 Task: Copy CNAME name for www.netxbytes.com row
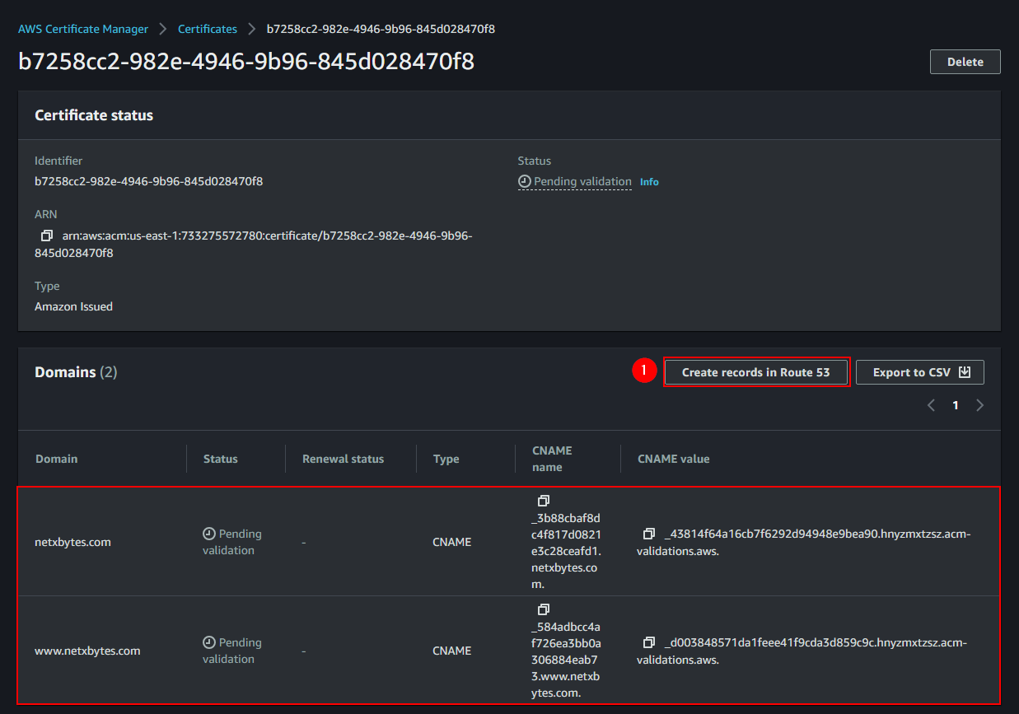click(543, 609)
